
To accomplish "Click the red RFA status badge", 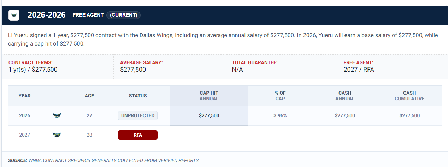I will coord(138,135).
